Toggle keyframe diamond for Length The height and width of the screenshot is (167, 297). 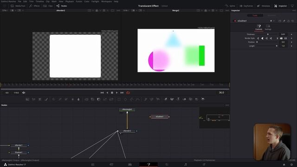(x=291, y=46)
